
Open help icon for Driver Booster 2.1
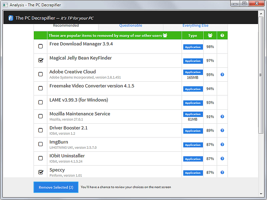(222, 130)
